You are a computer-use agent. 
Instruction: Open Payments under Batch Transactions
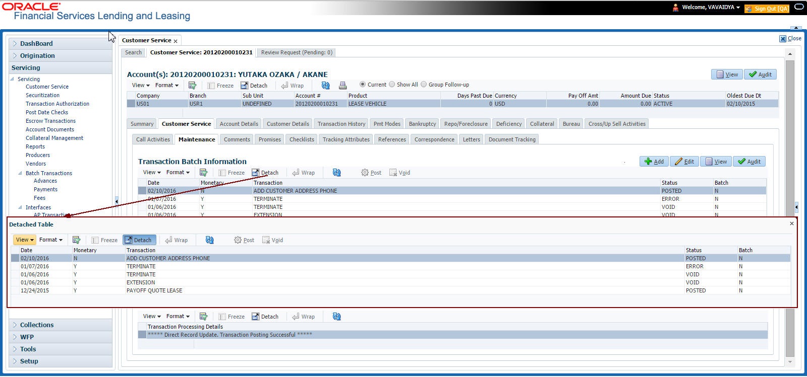point(45,189)
